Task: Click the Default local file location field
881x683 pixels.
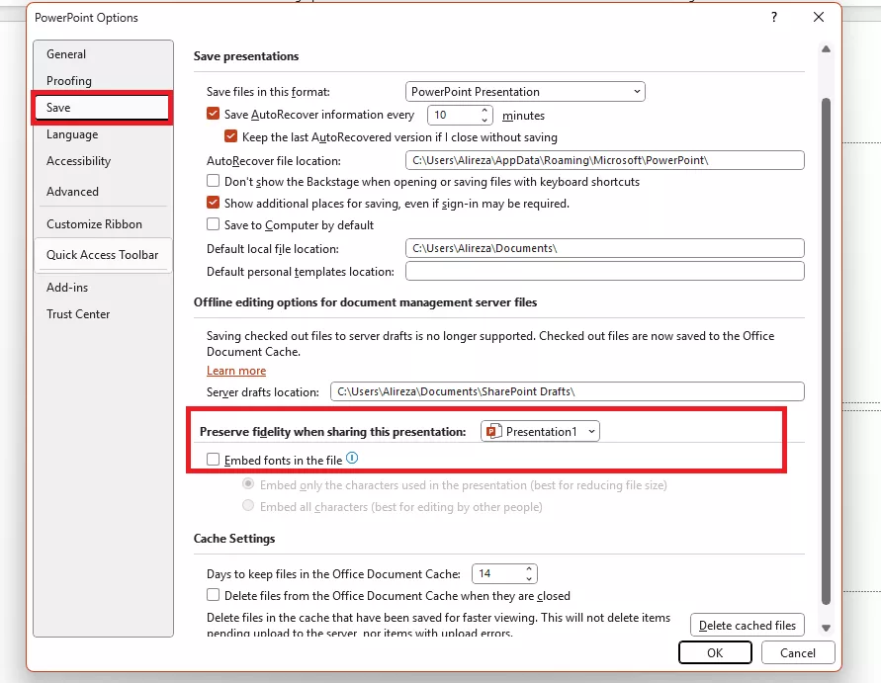Action: pyautogui.click(x=604, y=248)
